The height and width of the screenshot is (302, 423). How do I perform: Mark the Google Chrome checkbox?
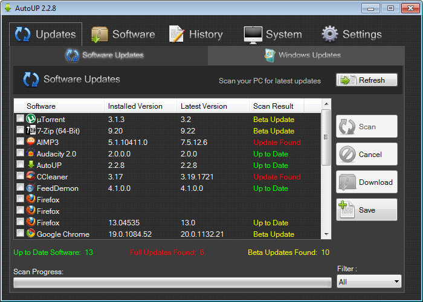[x=20, y=233]
